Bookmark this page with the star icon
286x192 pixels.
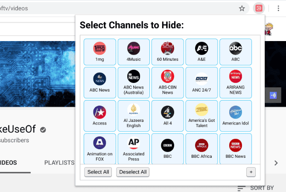(x=242, y=8)
